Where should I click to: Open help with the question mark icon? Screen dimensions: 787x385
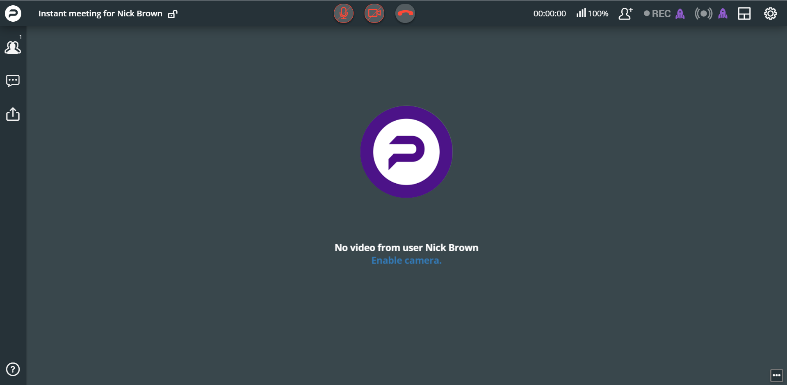(x=13, y=369)
